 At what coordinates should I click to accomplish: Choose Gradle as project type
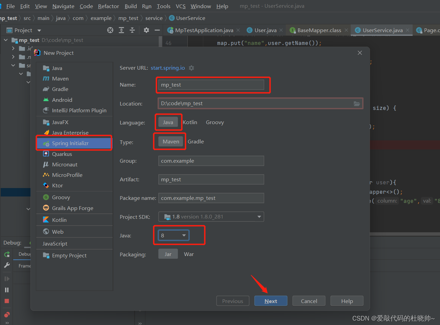pos(196,141)
